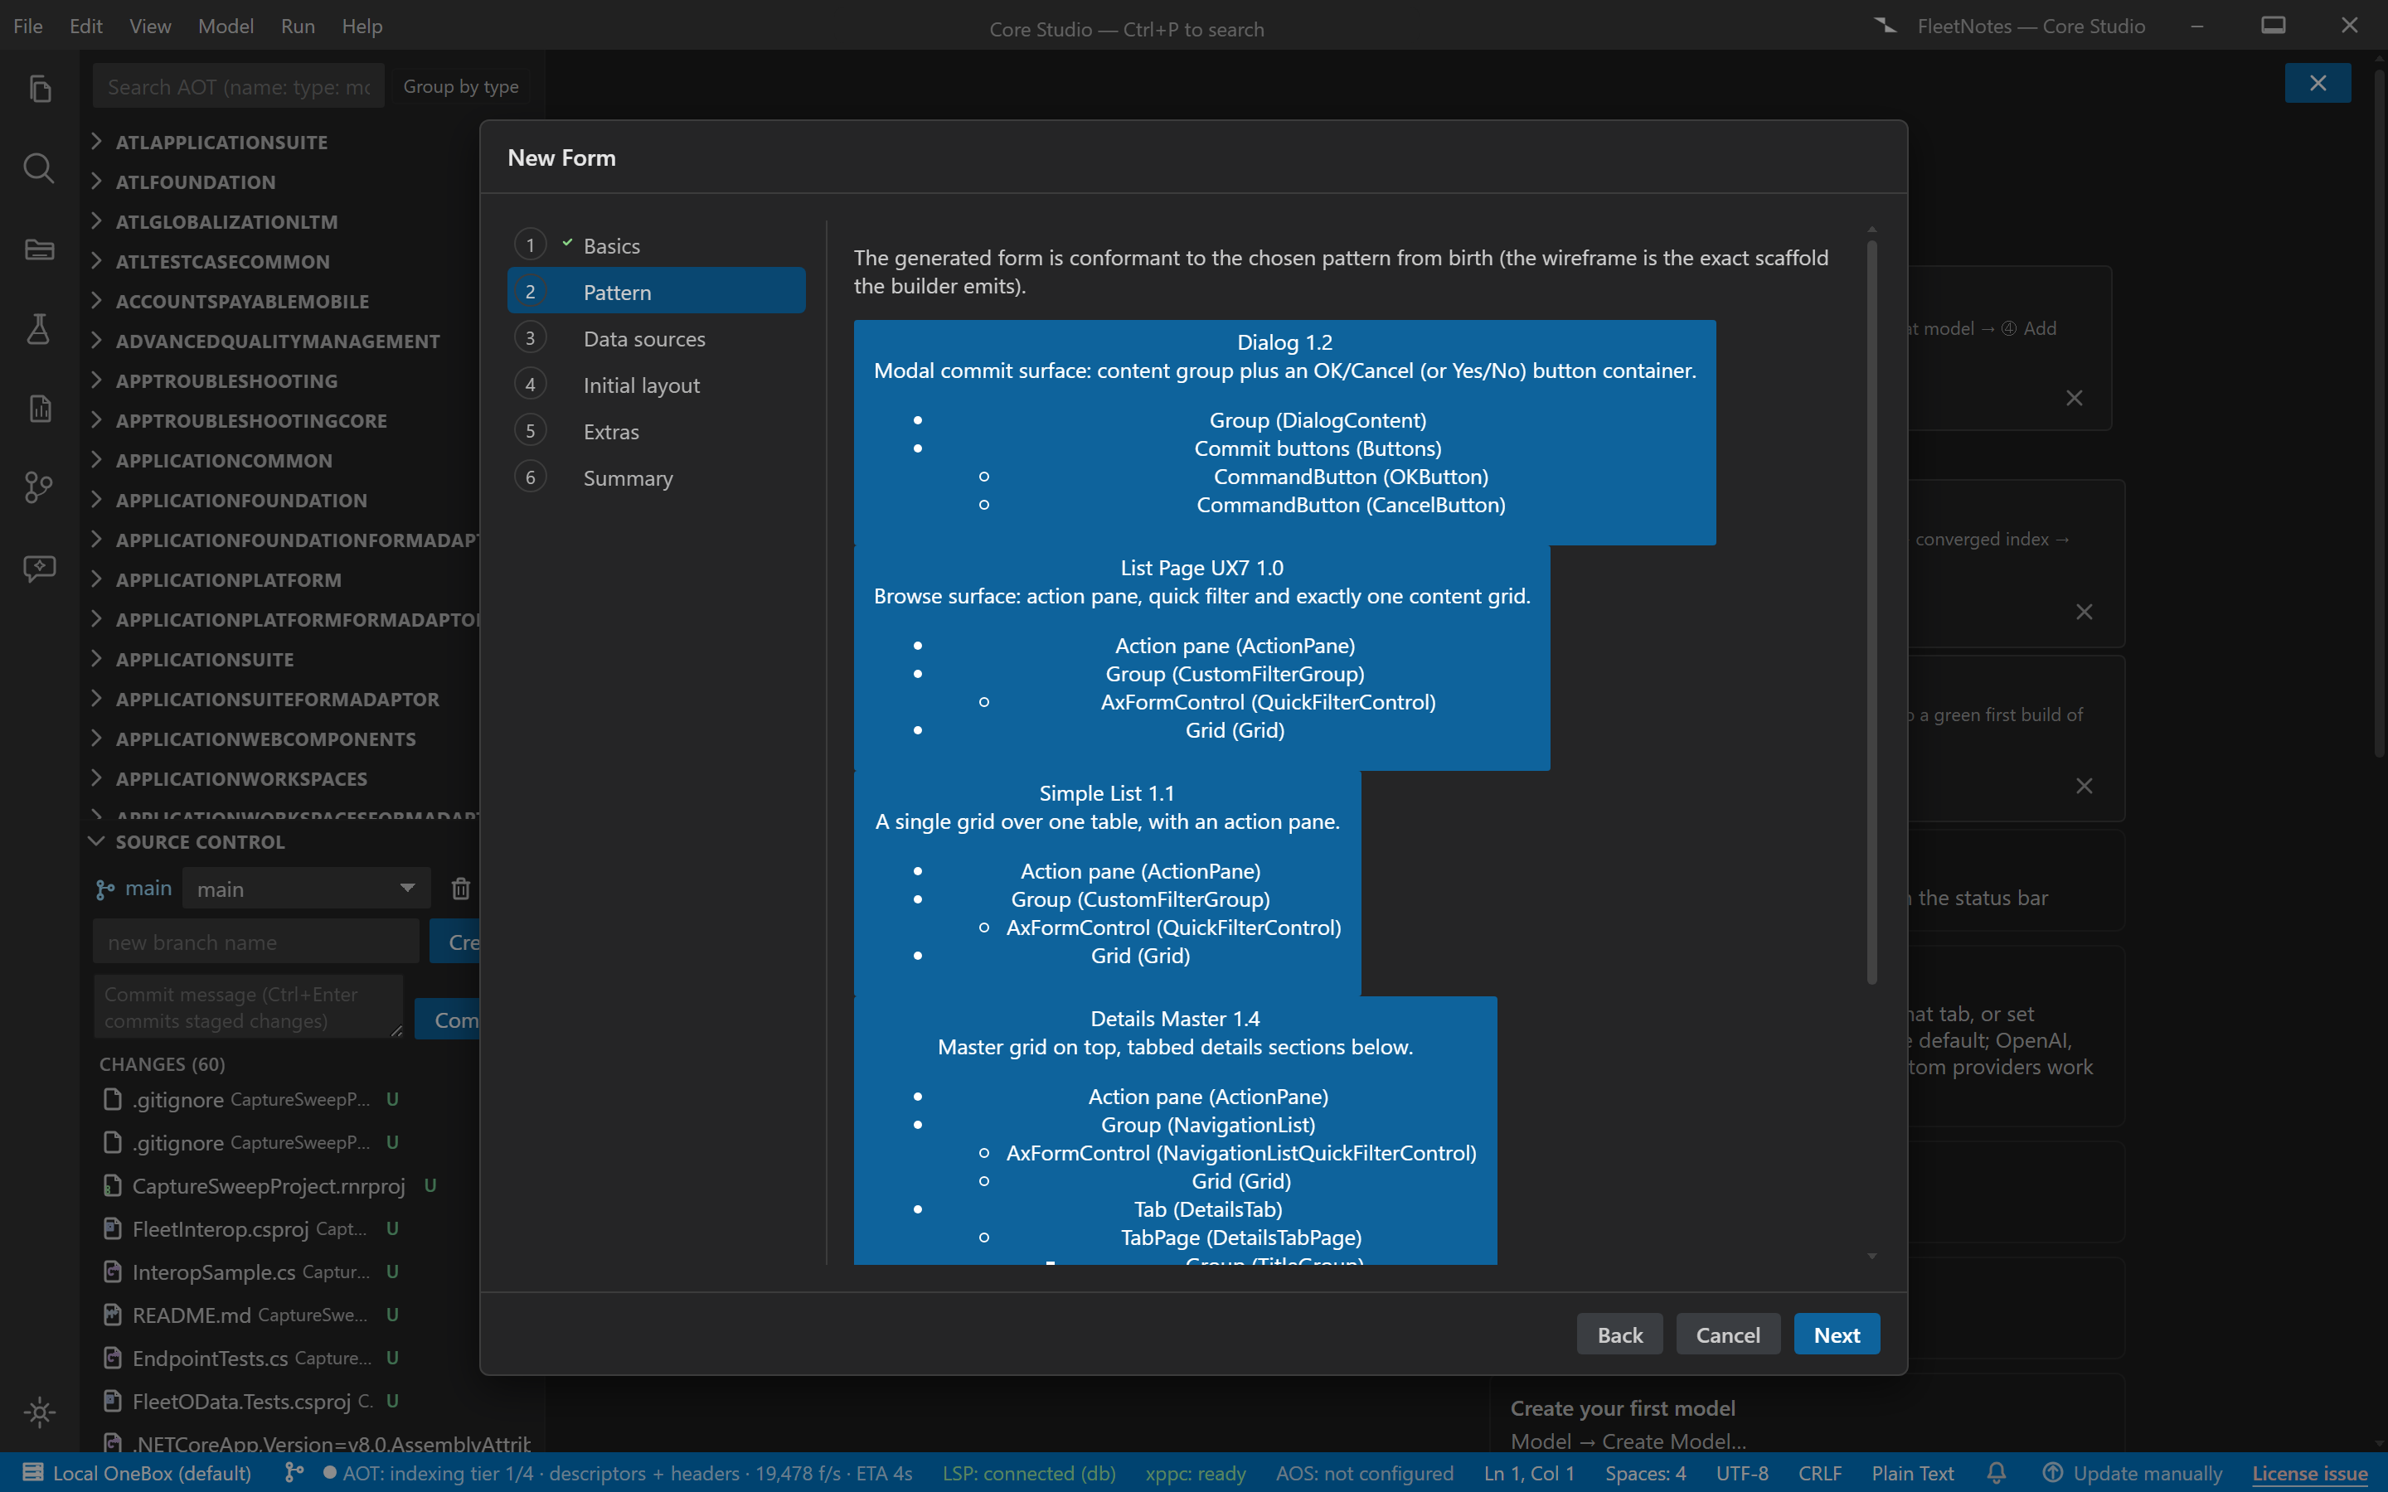Viewport: 2388px width, 1492px height.
Task: Click the Local OneBox server icon
Action: pyautogui.click(x=32, y=1472)
